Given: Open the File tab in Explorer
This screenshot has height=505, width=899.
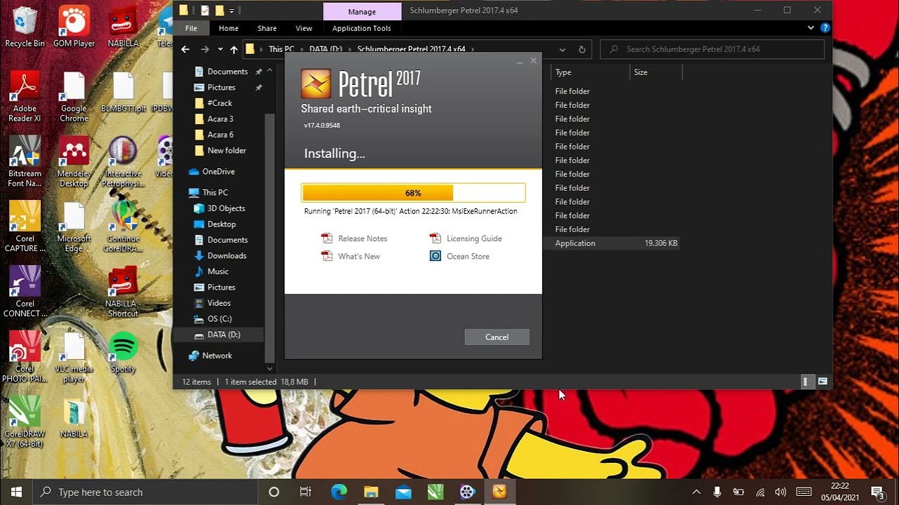Looking at the screenshot, I should point(191,28).
